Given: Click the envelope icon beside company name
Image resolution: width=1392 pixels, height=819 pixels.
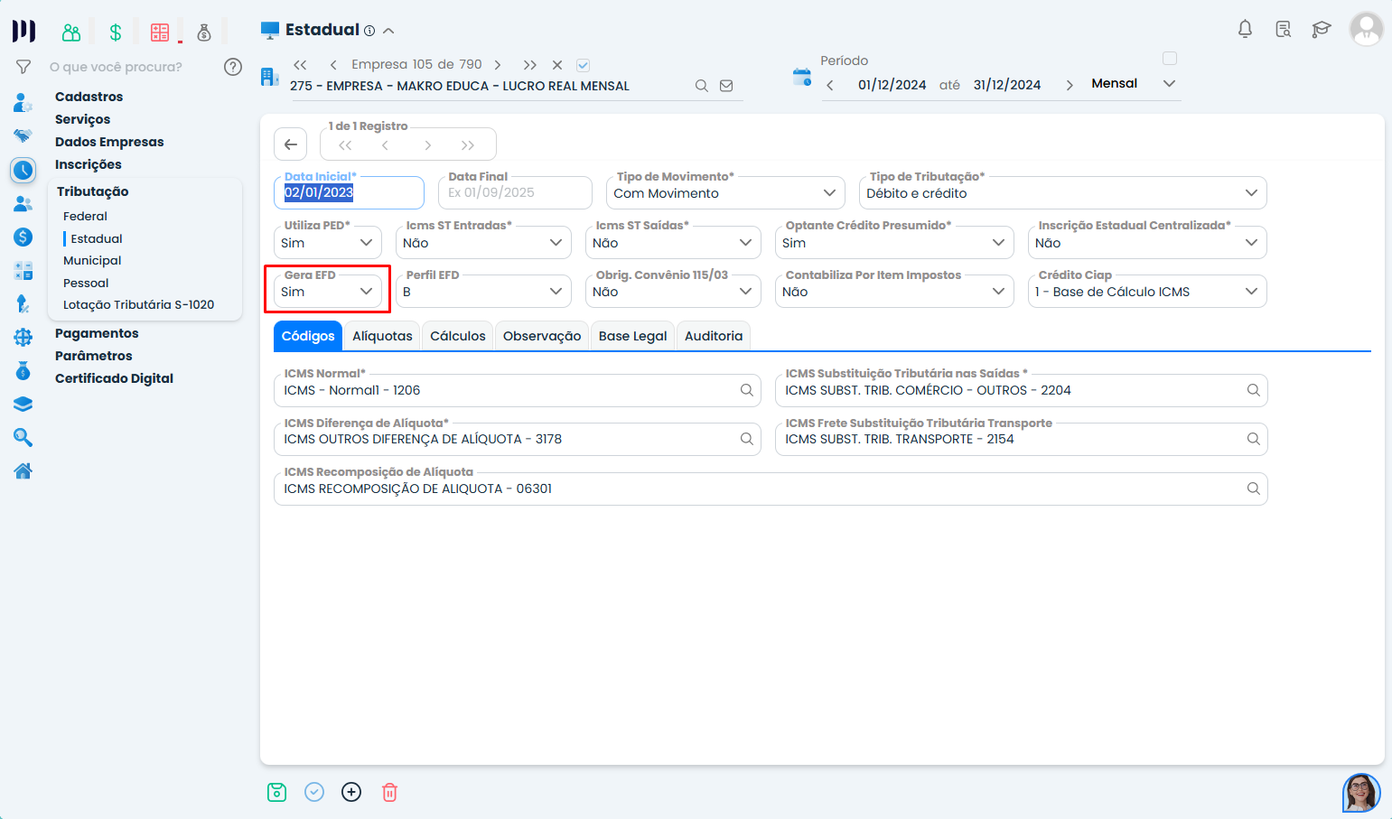Looking at the screenshot, I should click(726, 86).
